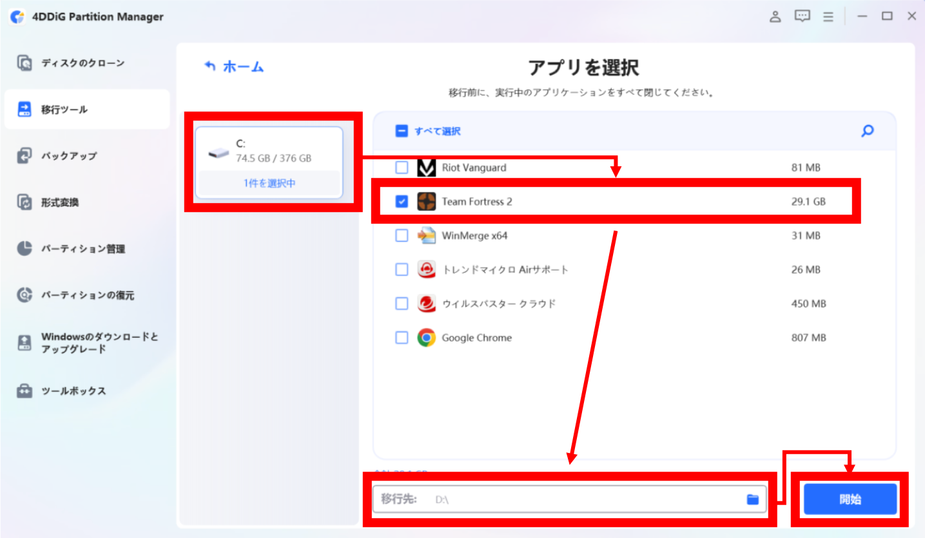Select the C: drive card
Image resolution: width=925 pixels, height=538 pixels.
point(269,162)
